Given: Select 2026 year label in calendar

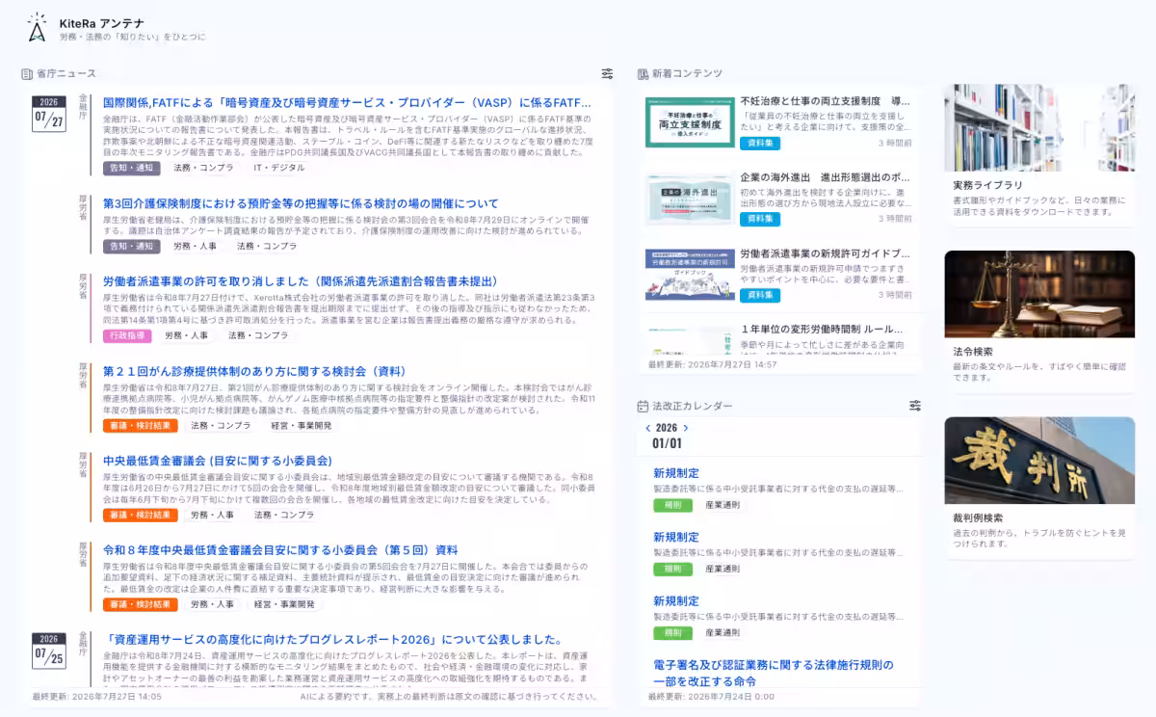Looking at the screenshot, I should click(x=667, y=428).
